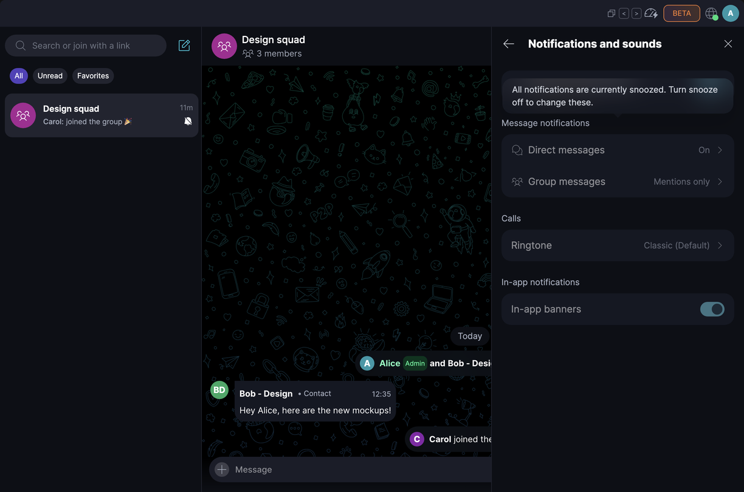The image size is (744, 492).
Task: Click the Today date label
Action: 470,336
